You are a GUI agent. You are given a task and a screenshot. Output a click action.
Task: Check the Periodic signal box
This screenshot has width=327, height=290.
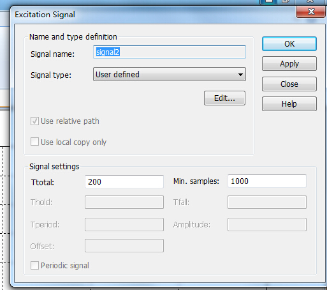(34, 266)
